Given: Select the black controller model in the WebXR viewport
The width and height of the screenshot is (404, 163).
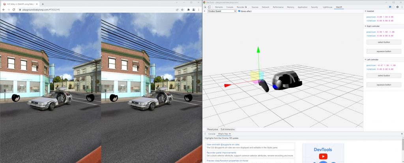Looking at the screenshot, I should click(264, 86).
